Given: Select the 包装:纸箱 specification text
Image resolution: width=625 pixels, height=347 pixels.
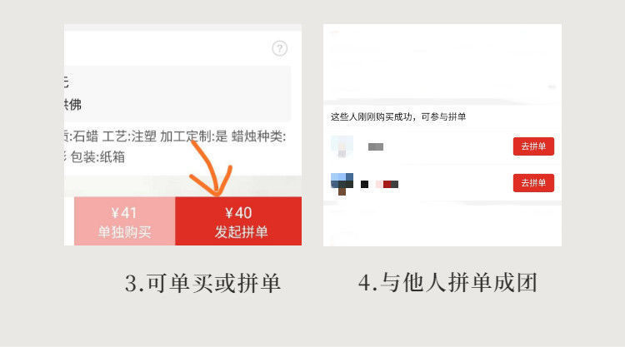Looking at the screenshot, I should (x=97, y=157).
